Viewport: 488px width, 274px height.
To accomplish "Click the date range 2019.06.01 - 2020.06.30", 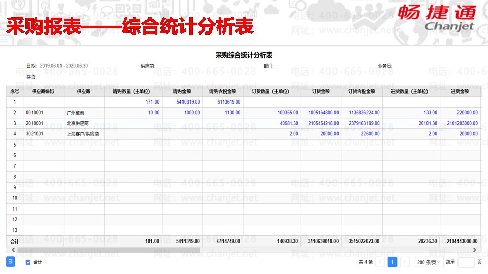I will tap(64, 66).
